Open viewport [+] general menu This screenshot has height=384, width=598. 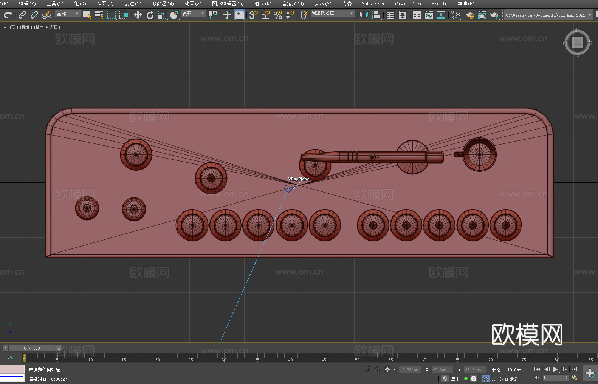click(5, 27)
